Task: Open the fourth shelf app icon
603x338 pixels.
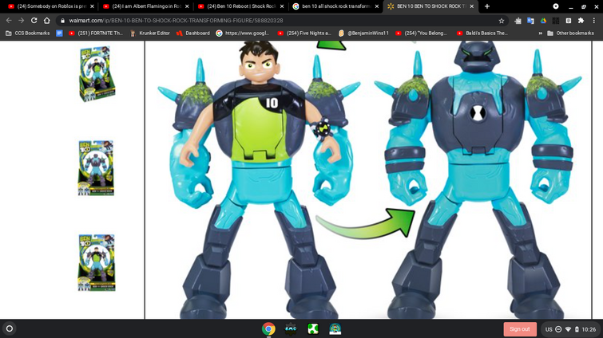Action: (335, 328)
